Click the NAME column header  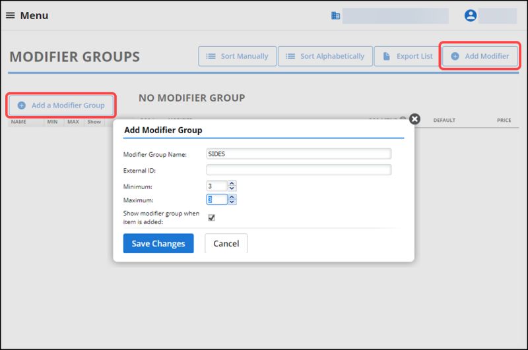click(18, 122)
